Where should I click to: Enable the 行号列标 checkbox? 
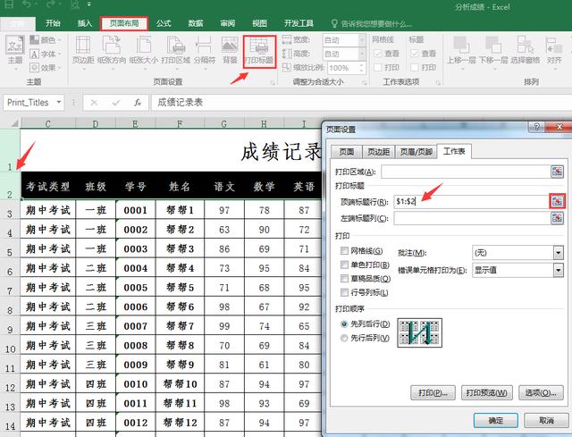pos(344,292)
